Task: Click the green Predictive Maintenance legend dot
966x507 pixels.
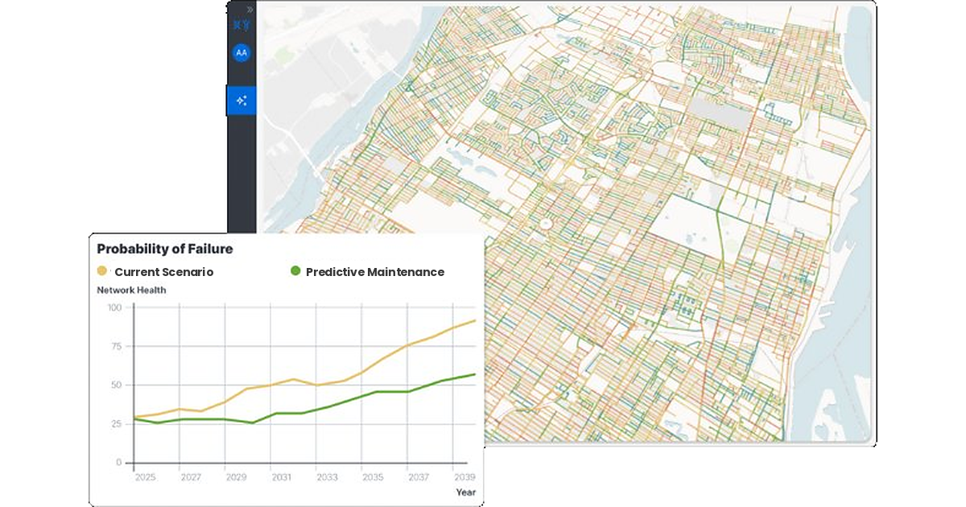Action: click(x=295, y=271)
